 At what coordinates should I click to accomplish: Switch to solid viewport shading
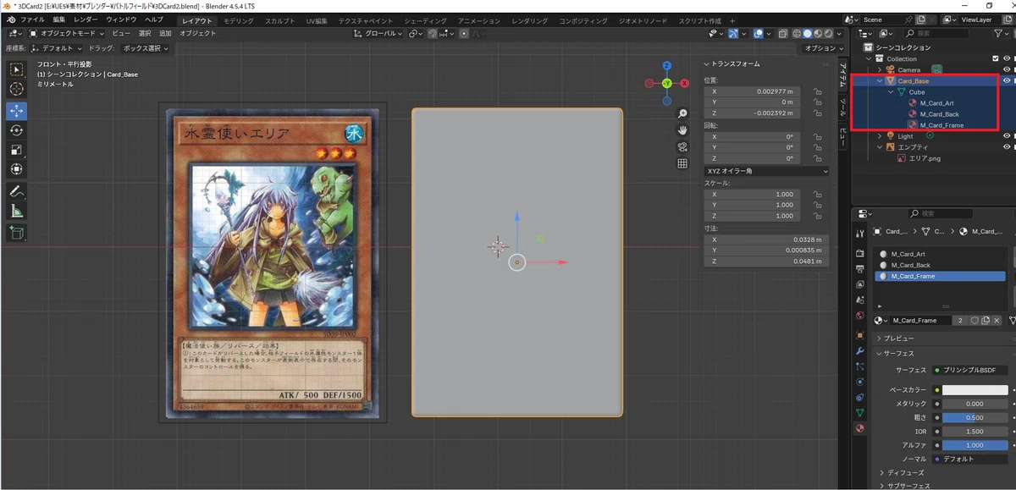808,34
